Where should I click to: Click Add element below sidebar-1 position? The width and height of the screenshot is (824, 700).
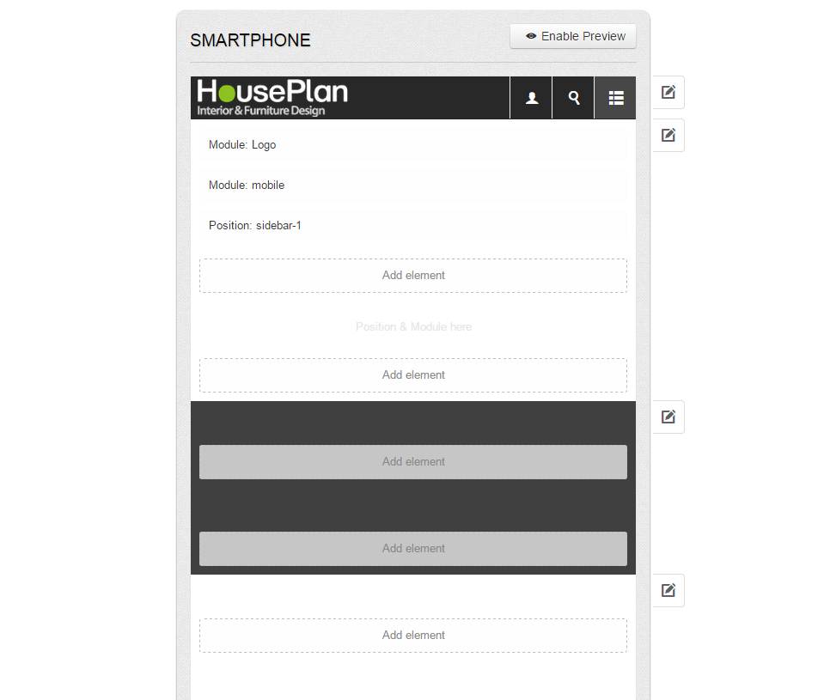(x=413, y=275)
